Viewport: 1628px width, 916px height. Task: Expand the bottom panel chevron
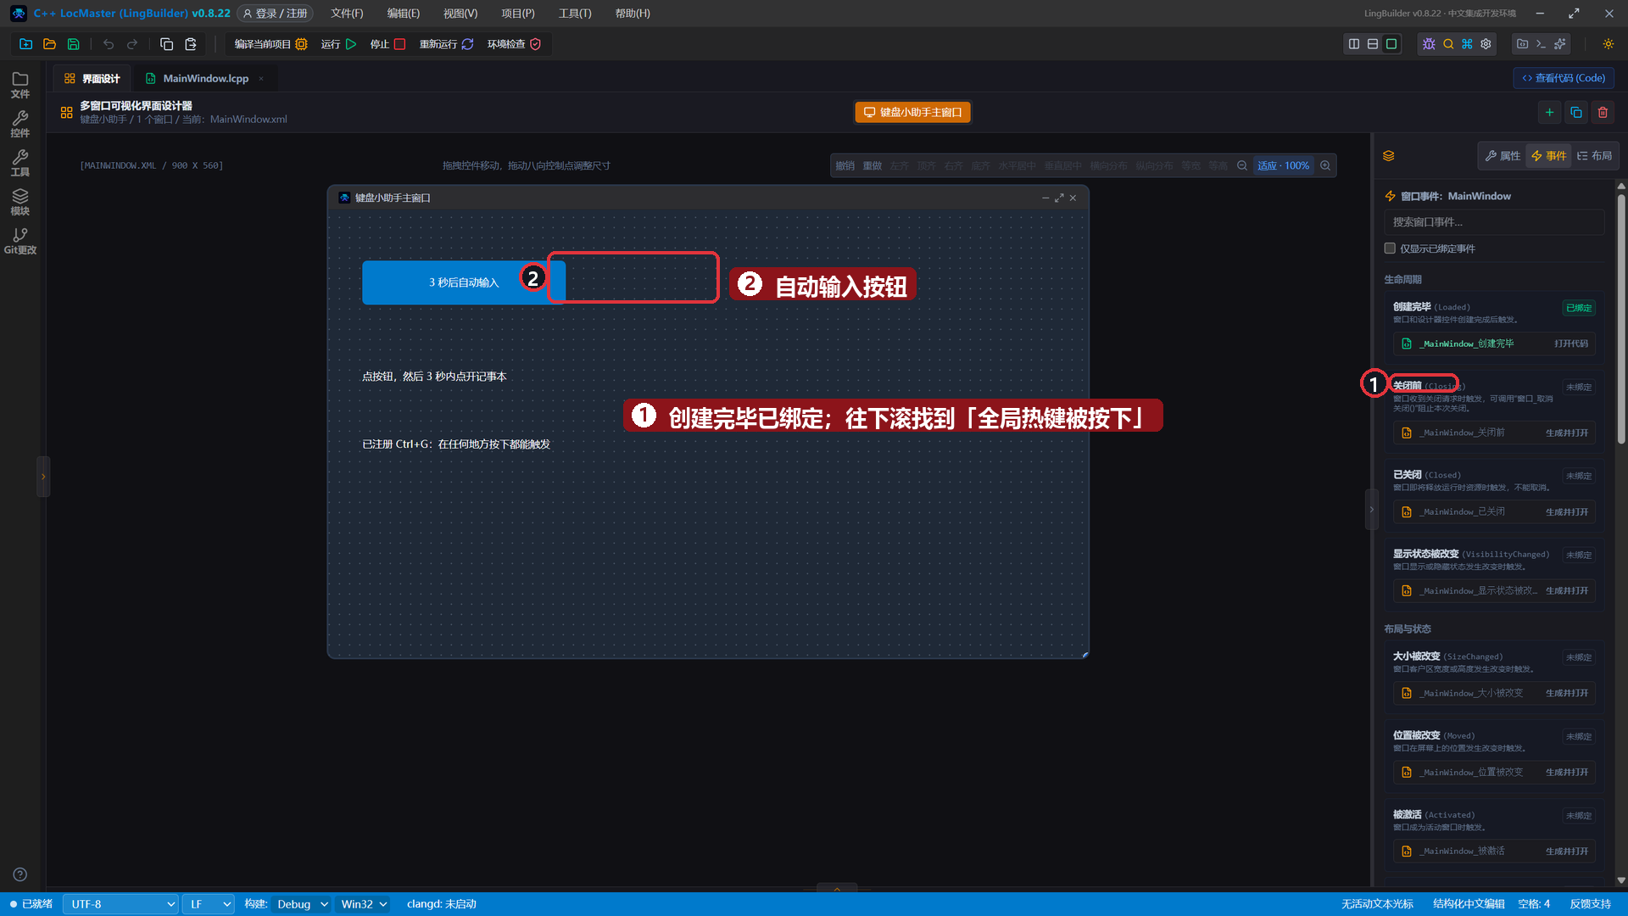pos(837,888)
